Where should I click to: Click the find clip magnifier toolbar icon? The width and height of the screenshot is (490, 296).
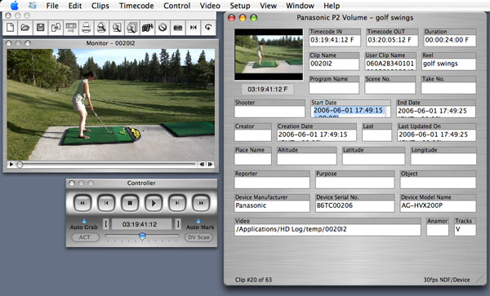(117, 28)
